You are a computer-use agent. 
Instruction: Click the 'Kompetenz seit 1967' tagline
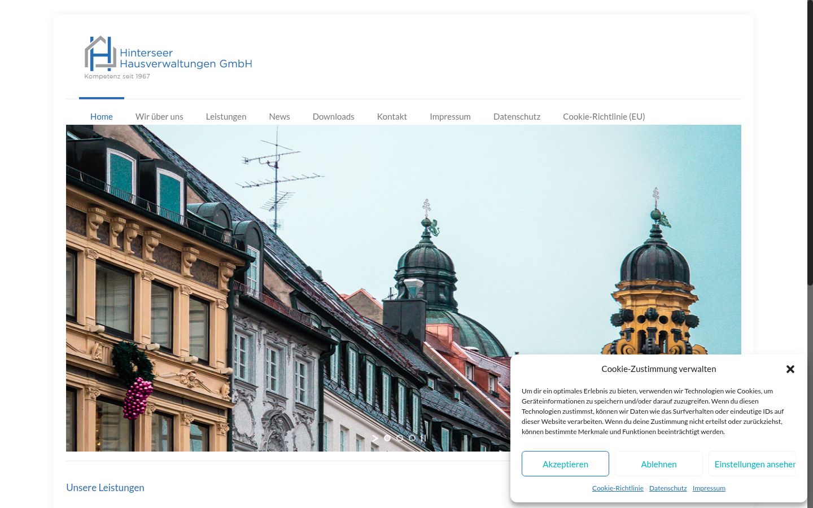click(x=117, y=76)
